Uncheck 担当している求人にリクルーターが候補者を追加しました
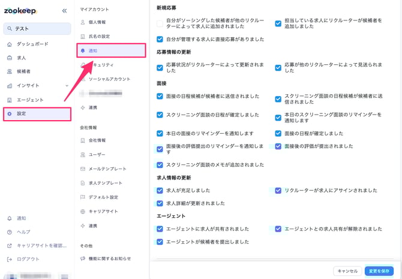Screen dimensions: 402x279 click(278, 23)
